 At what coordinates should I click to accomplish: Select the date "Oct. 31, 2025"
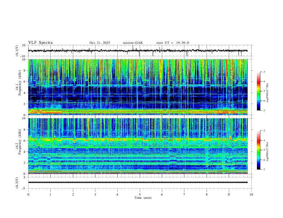pyautogui.click(x=100, y=43)
